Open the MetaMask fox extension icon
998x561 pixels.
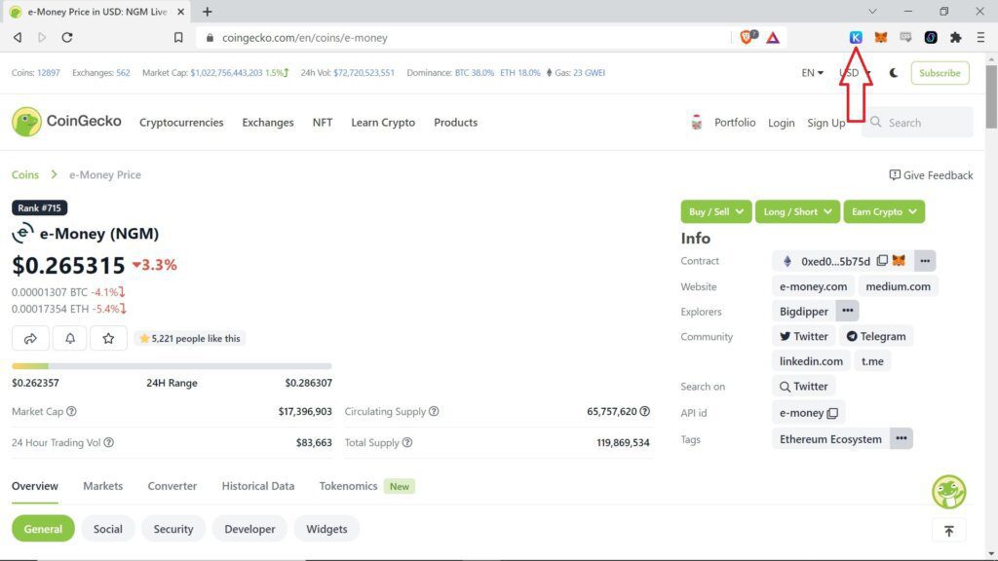point(880,38)
